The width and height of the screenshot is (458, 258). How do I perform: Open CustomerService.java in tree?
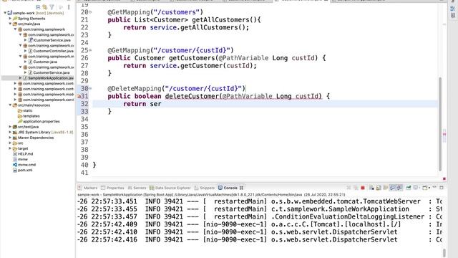tap(52, 72)
